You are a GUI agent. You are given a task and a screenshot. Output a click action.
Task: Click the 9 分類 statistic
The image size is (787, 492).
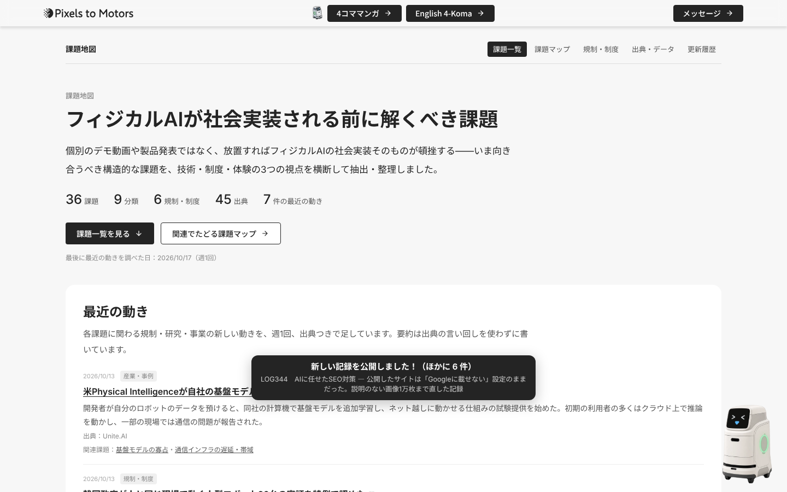pos(126,200)
